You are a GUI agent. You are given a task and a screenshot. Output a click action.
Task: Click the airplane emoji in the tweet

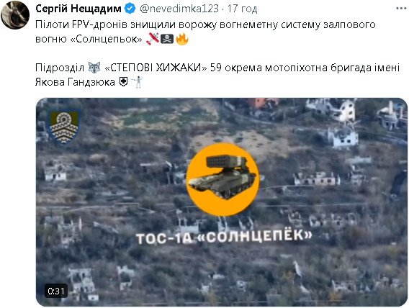point(153,39)
